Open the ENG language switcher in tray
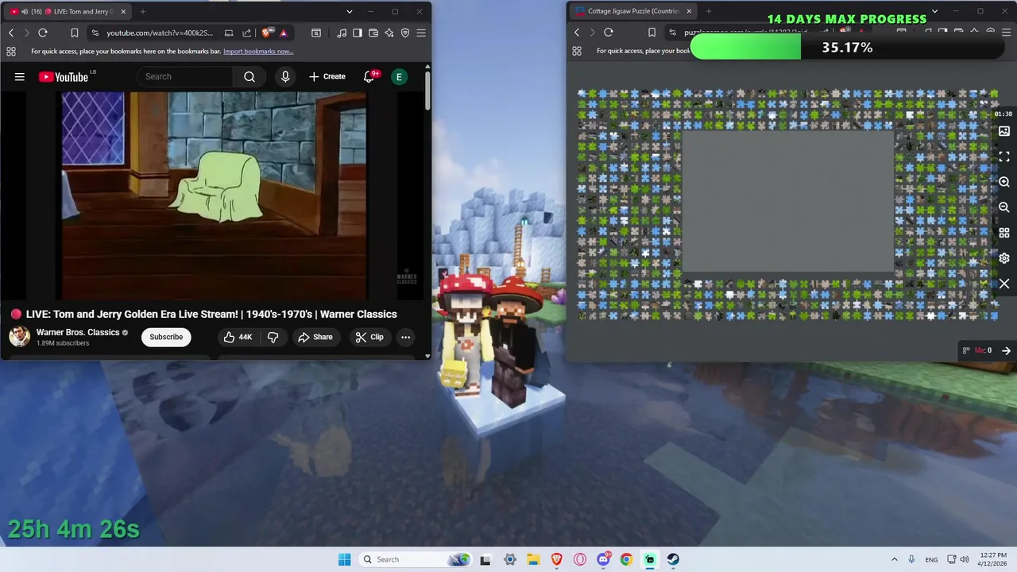Screen dimensions: 1017x572 tap(931, 559)
